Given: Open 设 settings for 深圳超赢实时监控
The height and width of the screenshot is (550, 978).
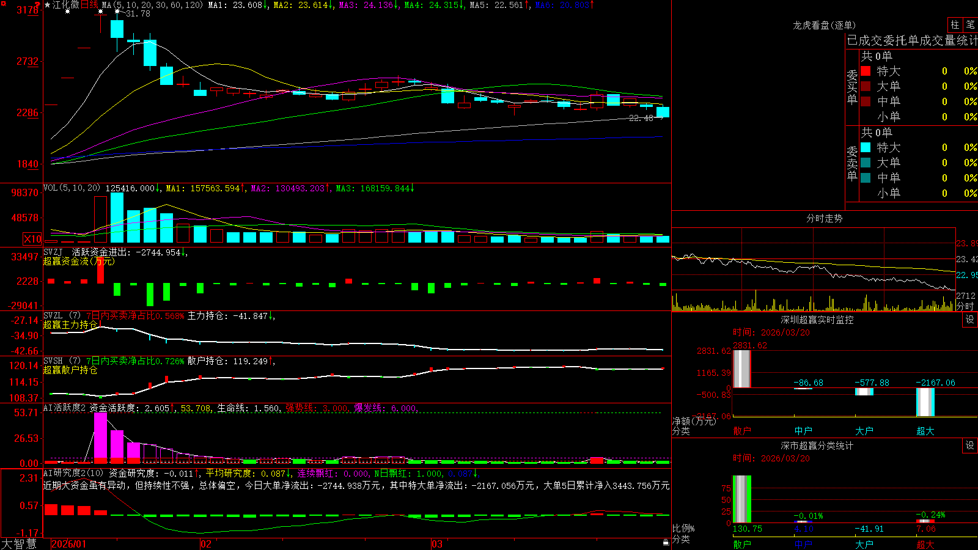Looking at the screenshot, I should click(970, 320).
